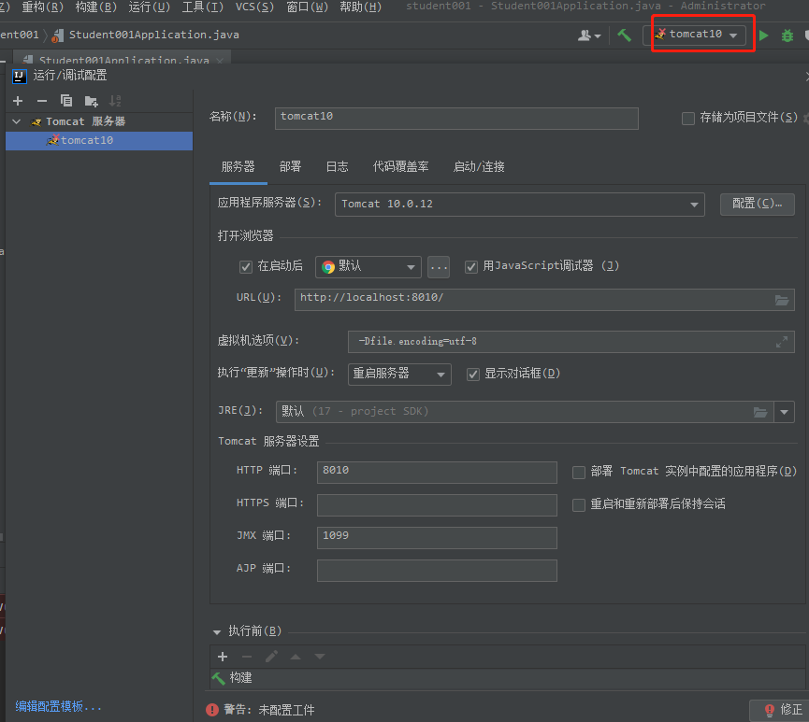Click the AJP 端口 input field
The height and width of the screenshot is (722, 809).
click(437, 571)
